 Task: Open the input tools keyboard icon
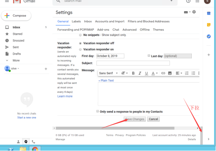(186, 12)
